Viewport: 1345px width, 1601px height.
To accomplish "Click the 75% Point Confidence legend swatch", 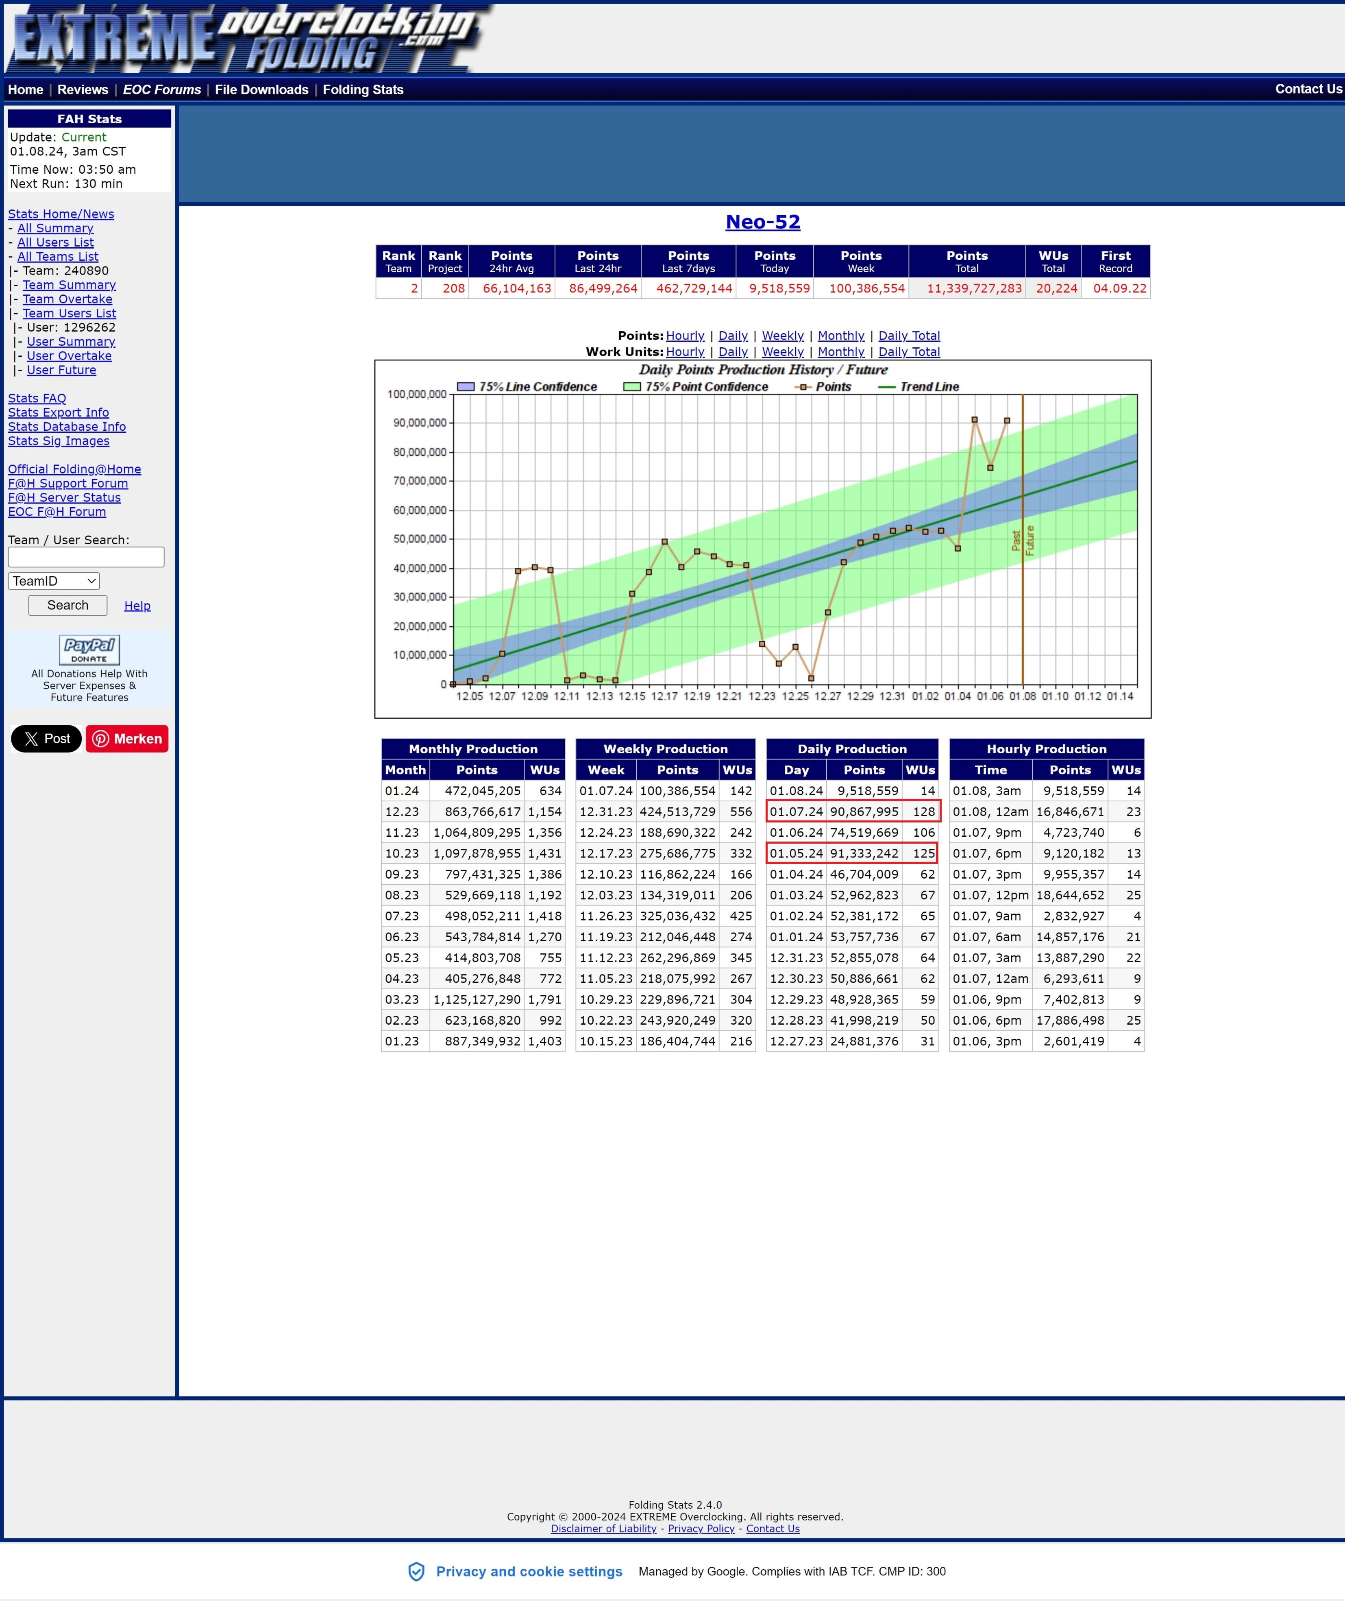I will [x=632, y=387].
